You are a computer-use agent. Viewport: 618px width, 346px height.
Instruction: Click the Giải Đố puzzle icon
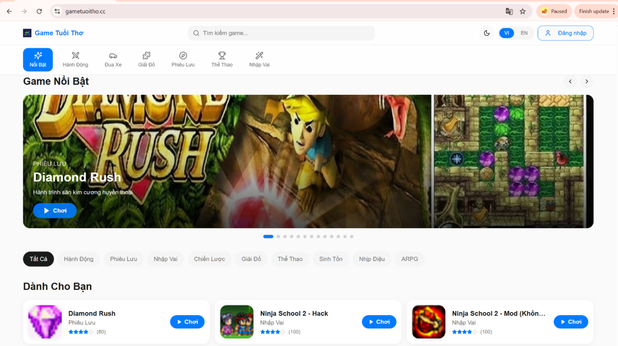146,56
